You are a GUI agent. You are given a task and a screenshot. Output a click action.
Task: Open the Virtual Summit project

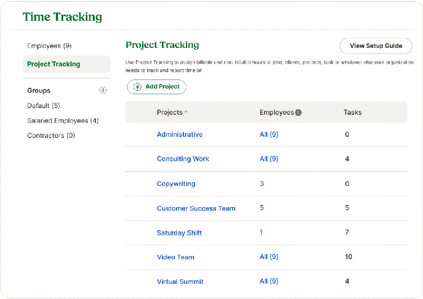click(x=180, y=282)
